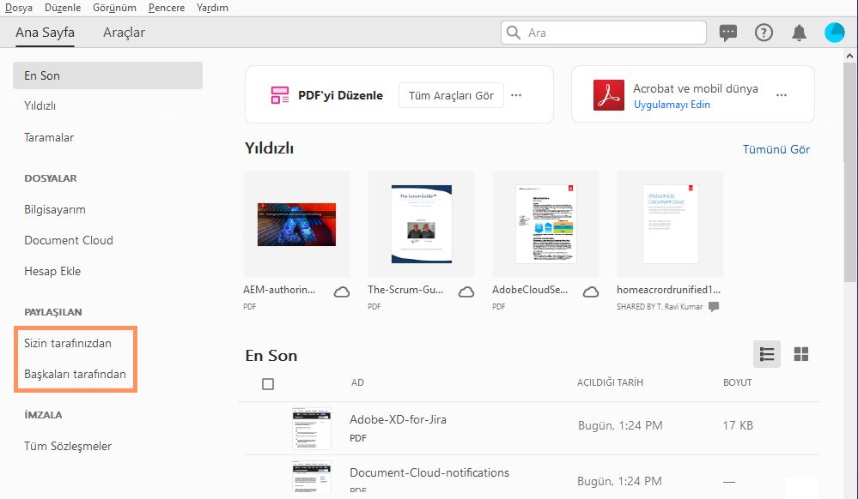858x499 pixels.
Task: Click the AEM-authorin file name
Action: [x=279, y=290]
